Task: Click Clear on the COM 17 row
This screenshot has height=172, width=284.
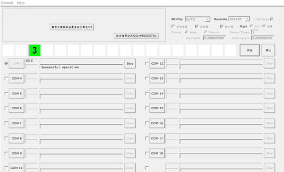Action: tap(269, 138)
